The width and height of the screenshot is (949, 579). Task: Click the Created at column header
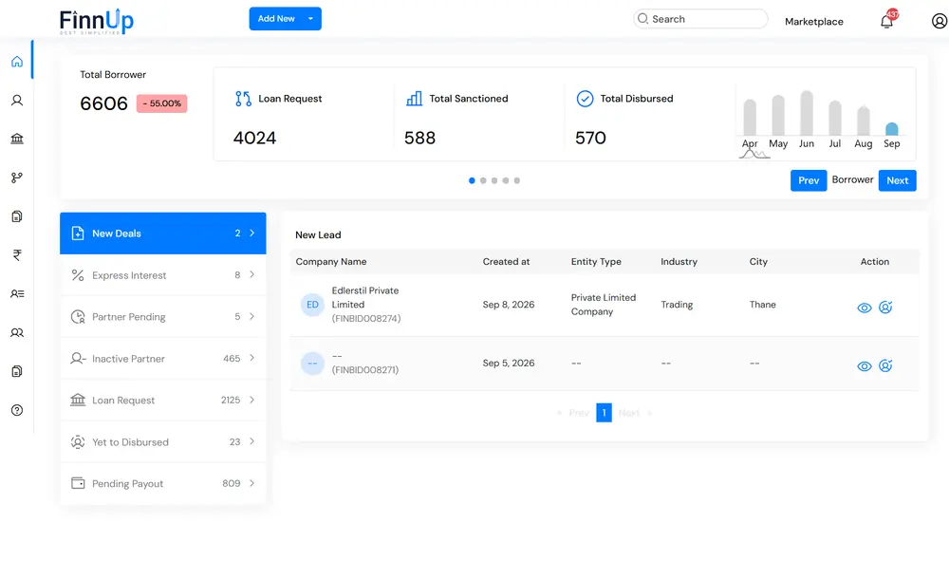click(x=506, y=262)
